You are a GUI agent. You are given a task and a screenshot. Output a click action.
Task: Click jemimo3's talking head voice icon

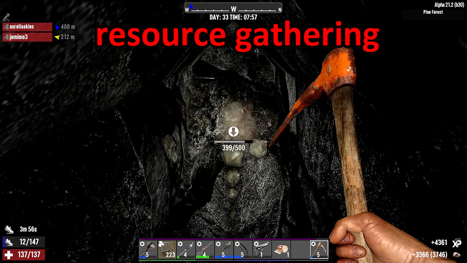pos(6,37)
